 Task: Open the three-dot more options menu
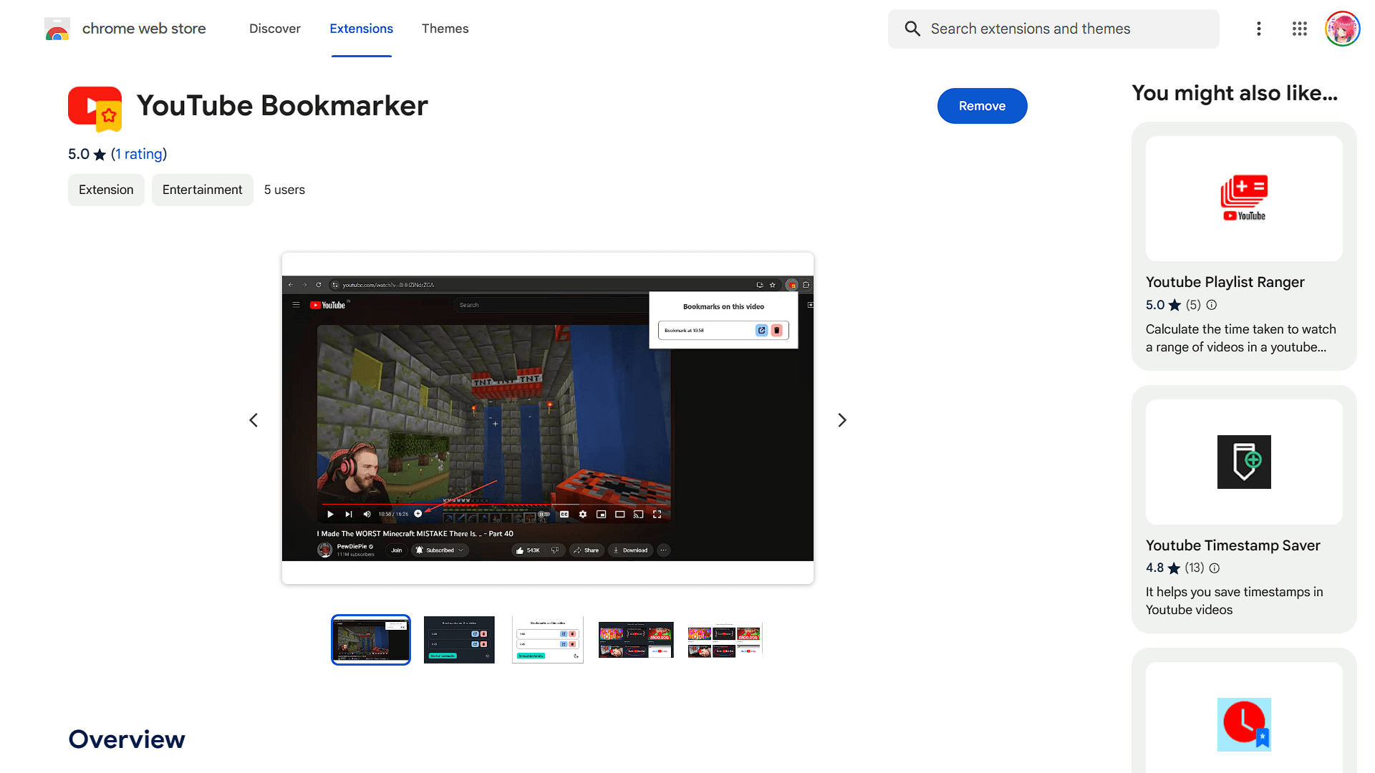[x=1258, y=29]
